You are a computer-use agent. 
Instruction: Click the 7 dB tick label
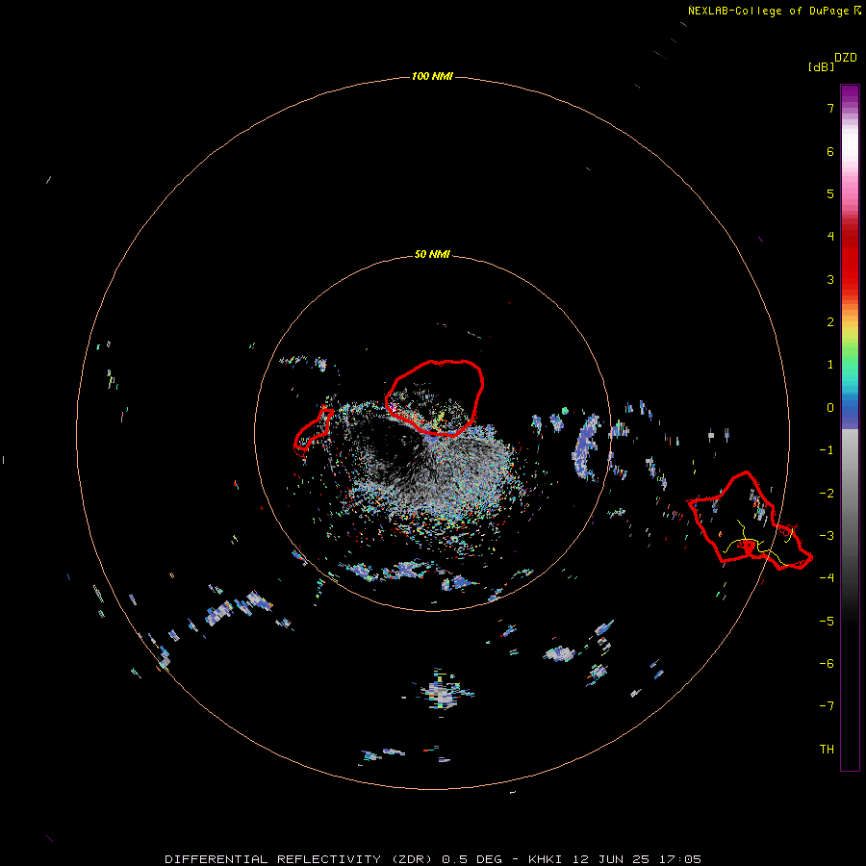pyautogui.click(x=830, y=108)
